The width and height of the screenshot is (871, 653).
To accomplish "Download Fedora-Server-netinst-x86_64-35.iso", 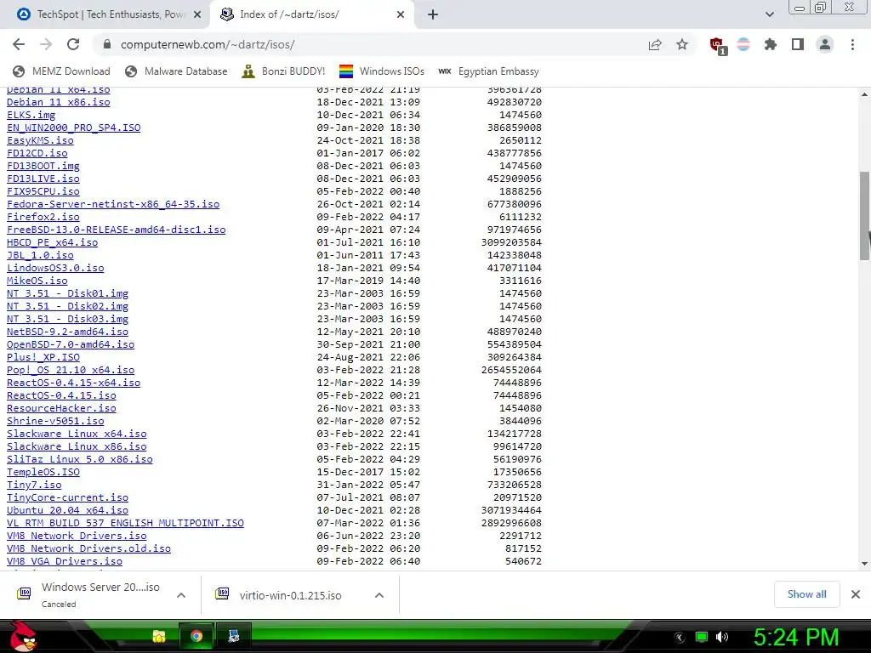I will coord(113,204).
